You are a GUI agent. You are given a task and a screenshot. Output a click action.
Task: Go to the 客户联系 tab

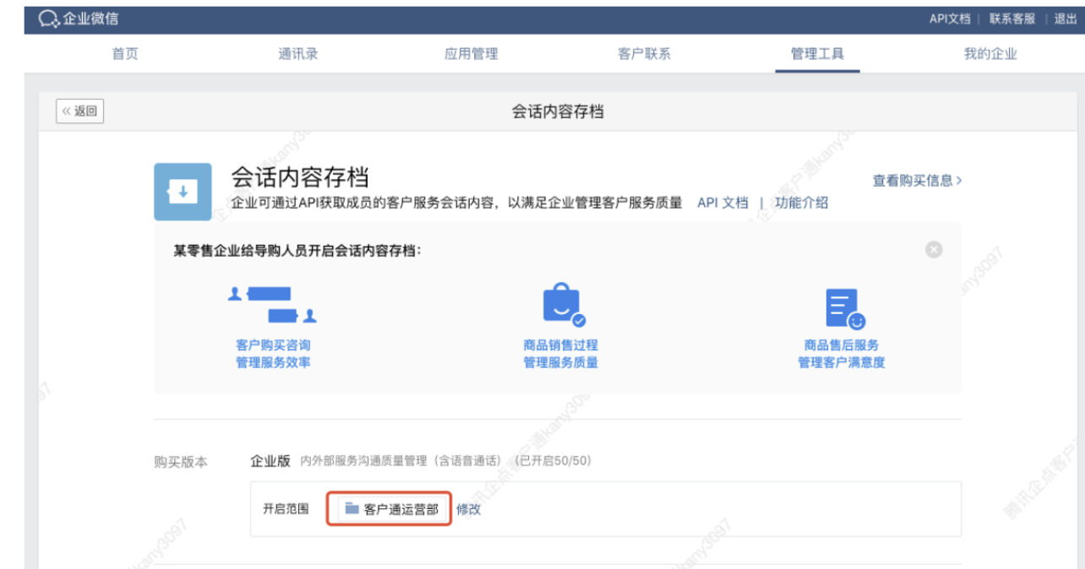click(644, 54)
